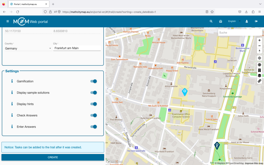The height and width of the screenshot is (165, 264).
Task: Click the logout icon in header
Action: pos(256,21)
